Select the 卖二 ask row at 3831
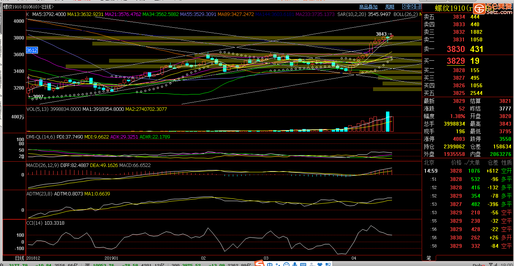The width and height of the screenshot is (514, 266). (467, 39)
